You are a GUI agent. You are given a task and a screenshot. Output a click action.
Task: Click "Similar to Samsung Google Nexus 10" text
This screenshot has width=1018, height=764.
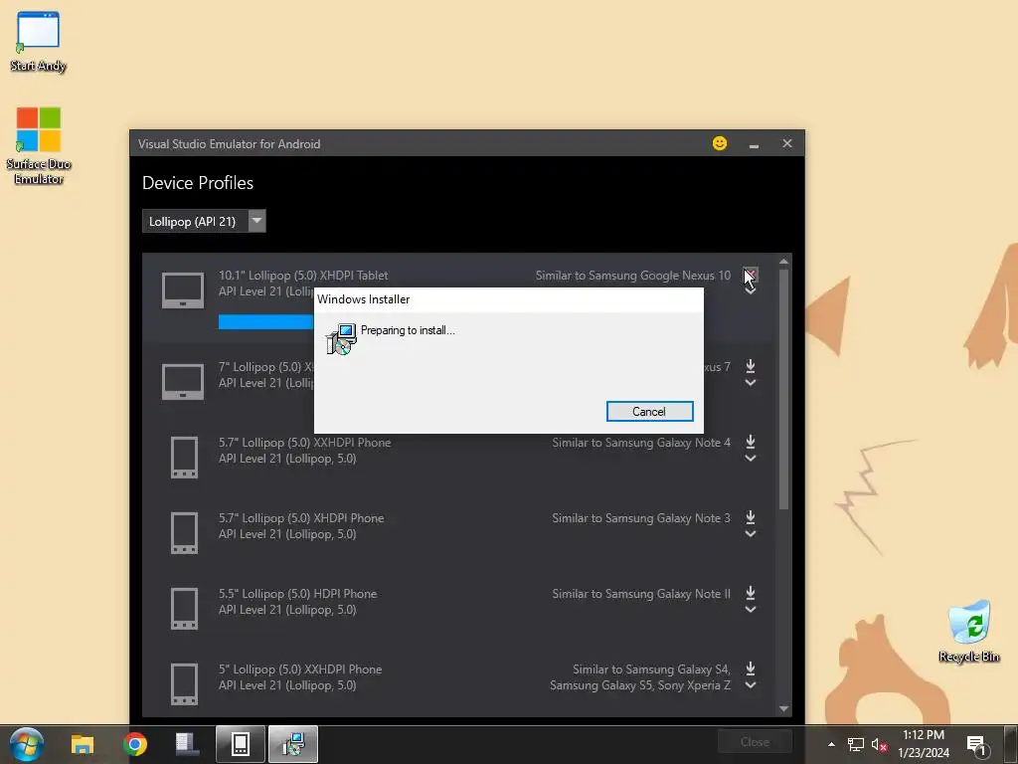point(633,276)
